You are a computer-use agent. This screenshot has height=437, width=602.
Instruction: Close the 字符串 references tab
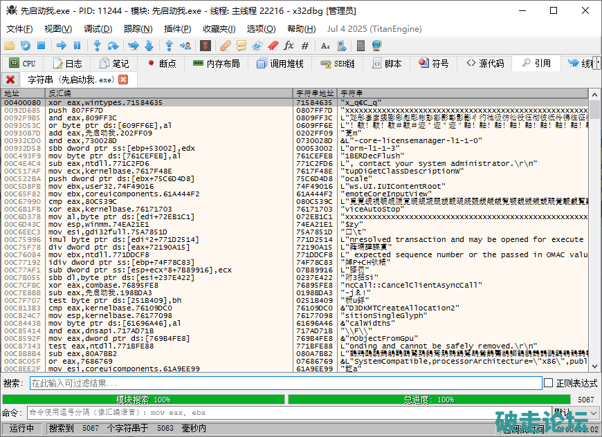click(123, 80)
